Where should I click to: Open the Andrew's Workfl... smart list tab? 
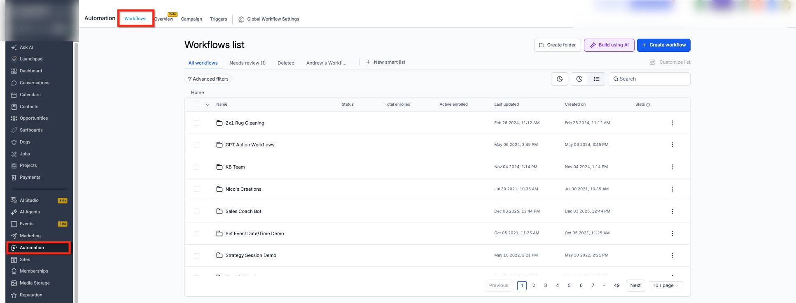(x=327, y=63)
